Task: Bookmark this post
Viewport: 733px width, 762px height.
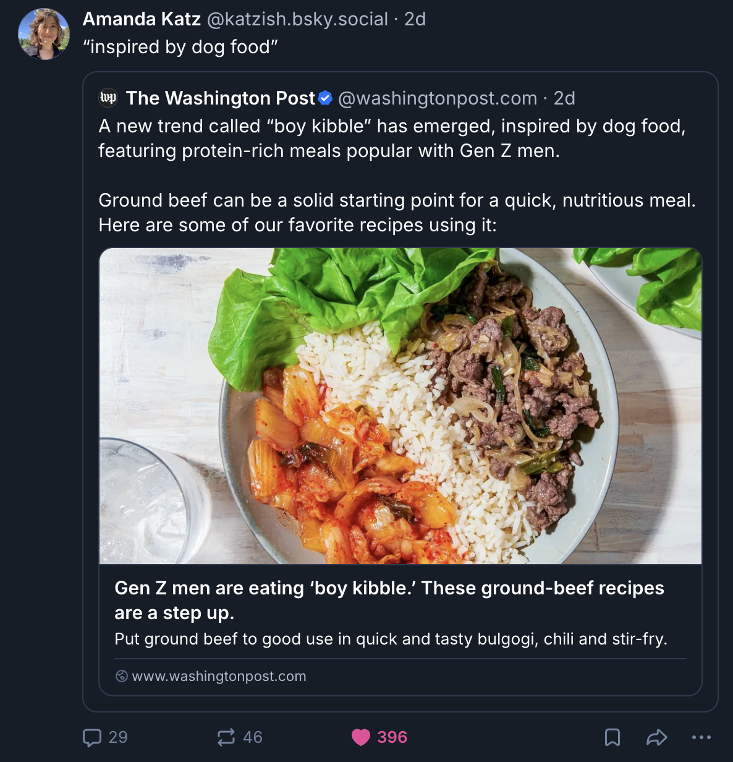Action: click(612, 737)
